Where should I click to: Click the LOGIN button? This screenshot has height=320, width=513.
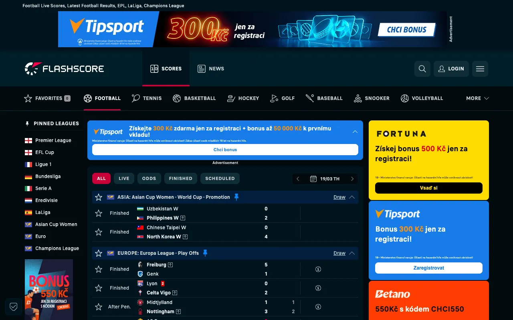[451, 69]
